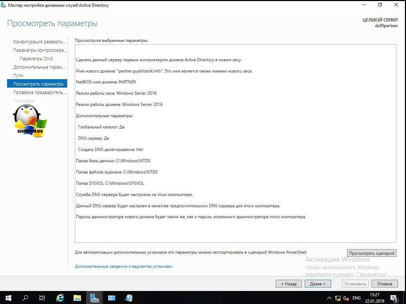
Task: Click 'Папка SYSVOL: C:\Windows\SYSVOL' line
Action: pos(110,183)
